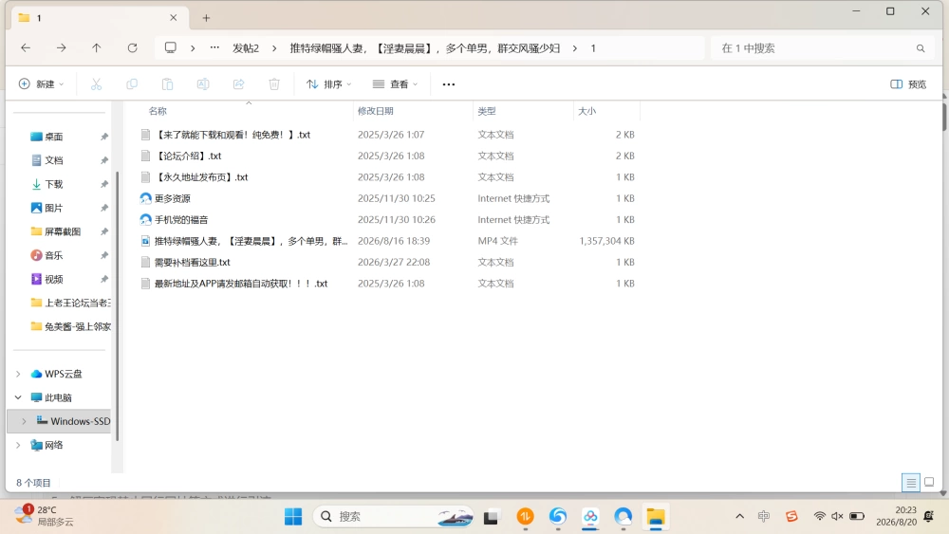This screenshot has height=534, width=949.
Task: Click the Copy icon in toolbar
Action: [131, 84]
